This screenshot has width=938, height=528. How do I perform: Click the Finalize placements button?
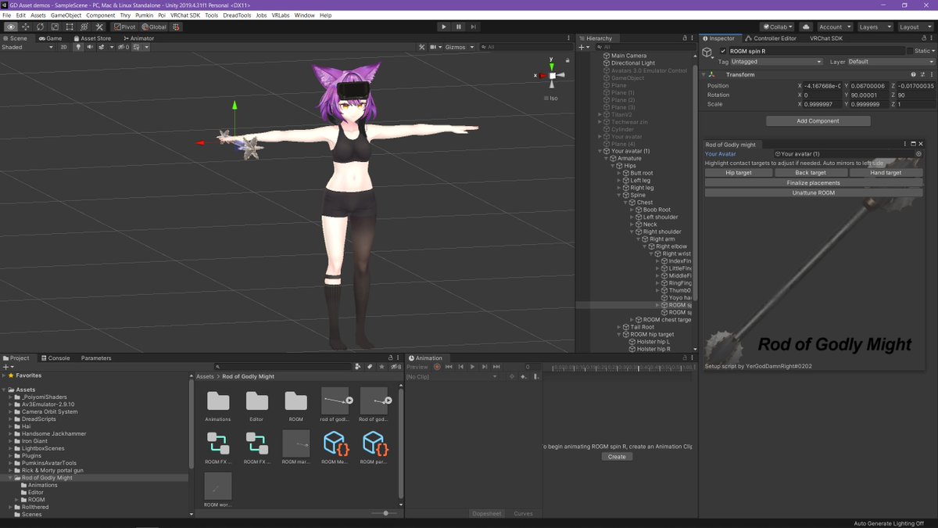click(814, 183)
